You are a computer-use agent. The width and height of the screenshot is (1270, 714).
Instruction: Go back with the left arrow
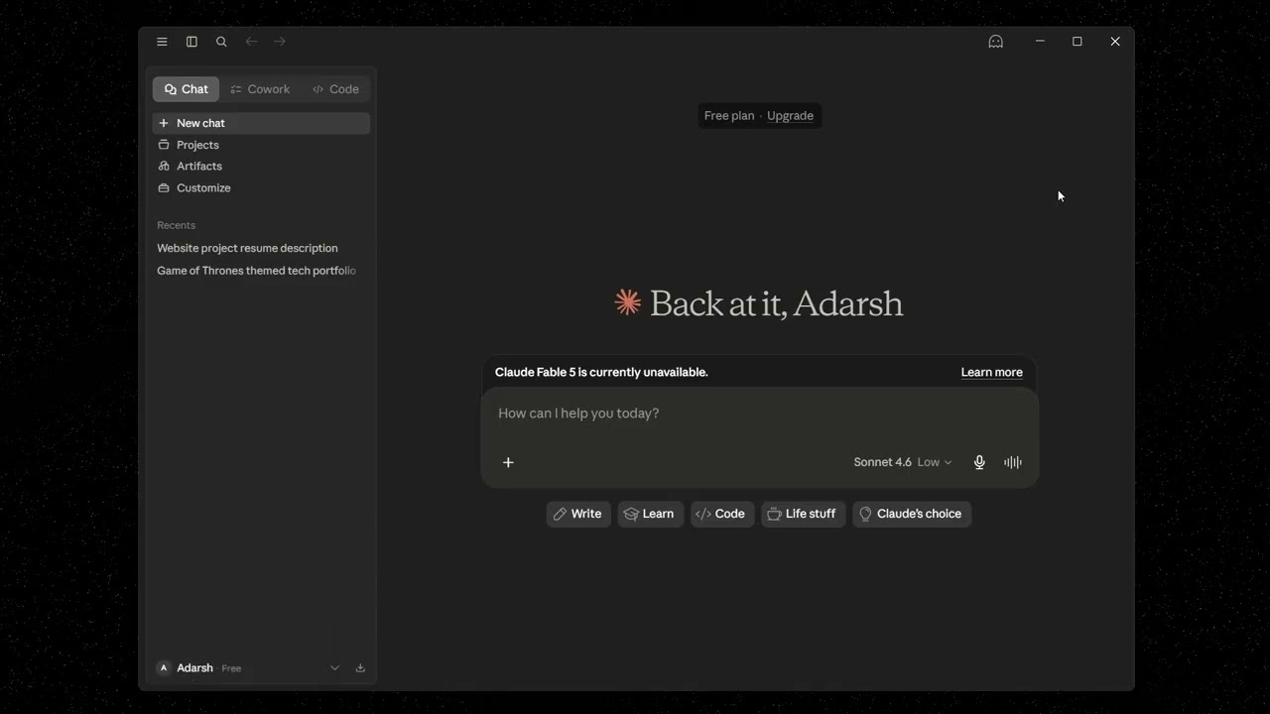click(251, 42)
